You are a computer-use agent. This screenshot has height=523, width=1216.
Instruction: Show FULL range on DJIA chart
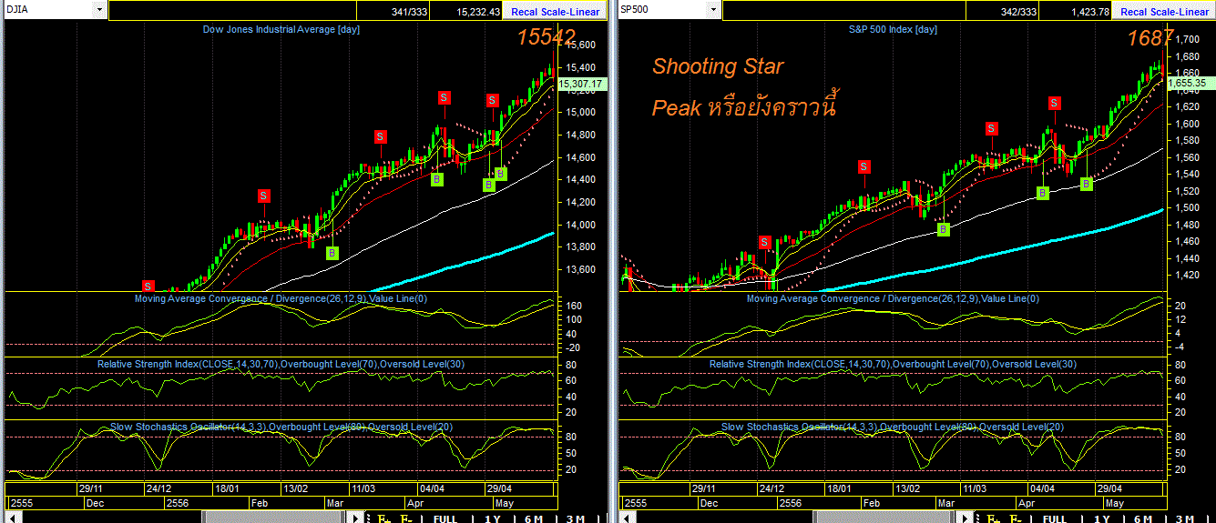445,518
